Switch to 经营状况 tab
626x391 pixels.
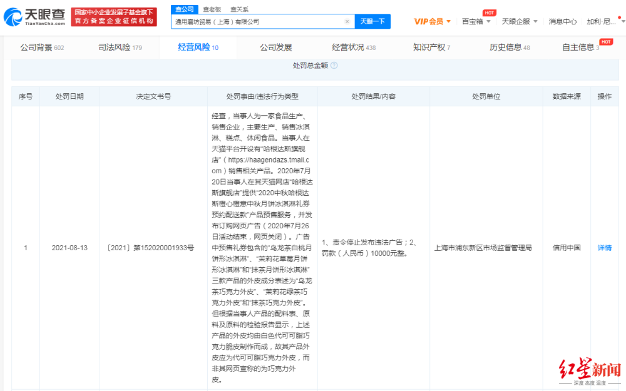click(x=354, y=48)
